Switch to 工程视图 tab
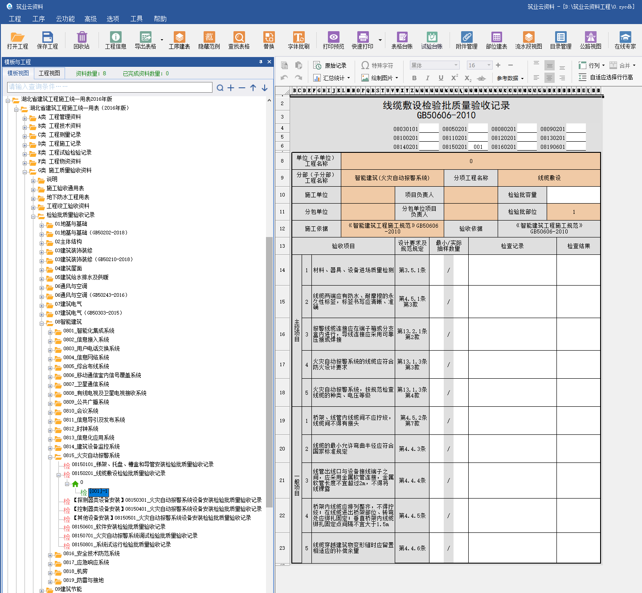The image size is (642, 593). tap(49, 73)
